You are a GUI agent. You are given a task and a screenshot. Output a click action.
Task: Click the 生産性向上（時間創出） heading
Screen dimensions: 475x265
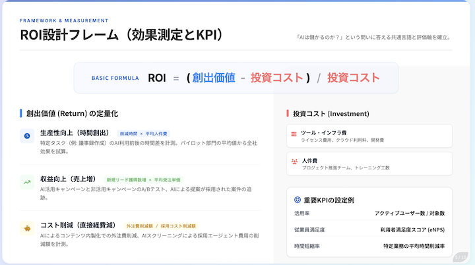pos(75,133)
